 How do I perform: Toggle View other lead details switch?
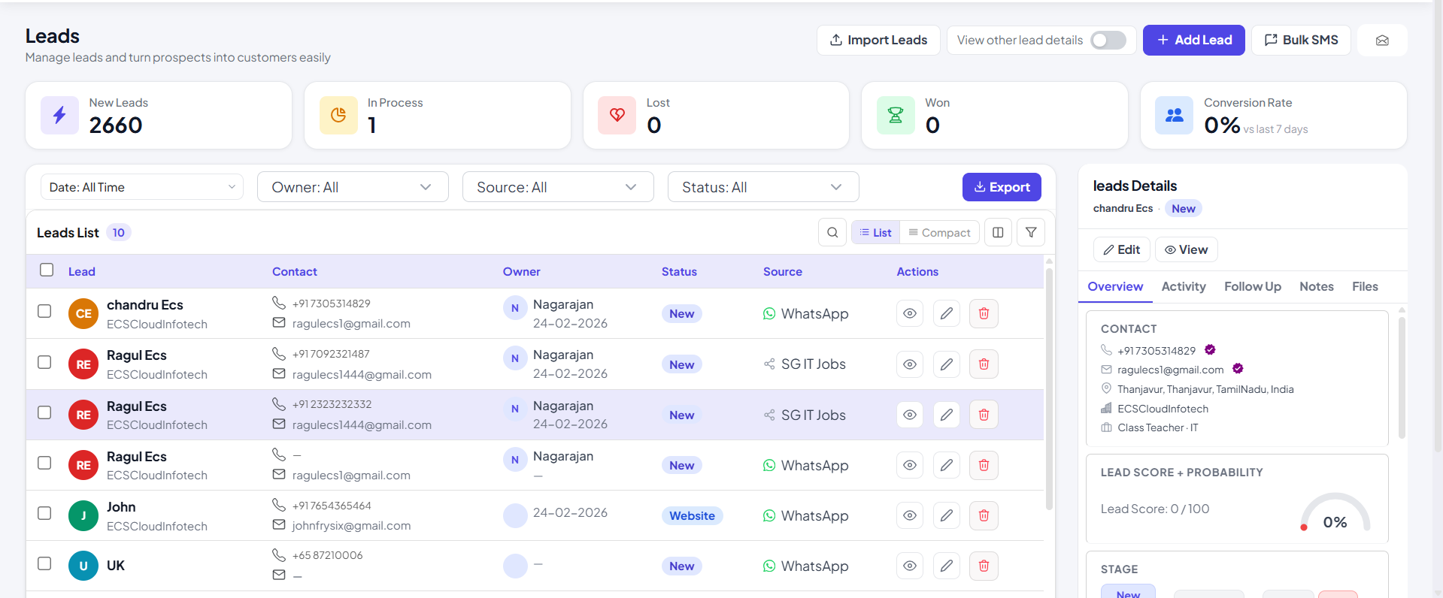[x=1108, y=41]
